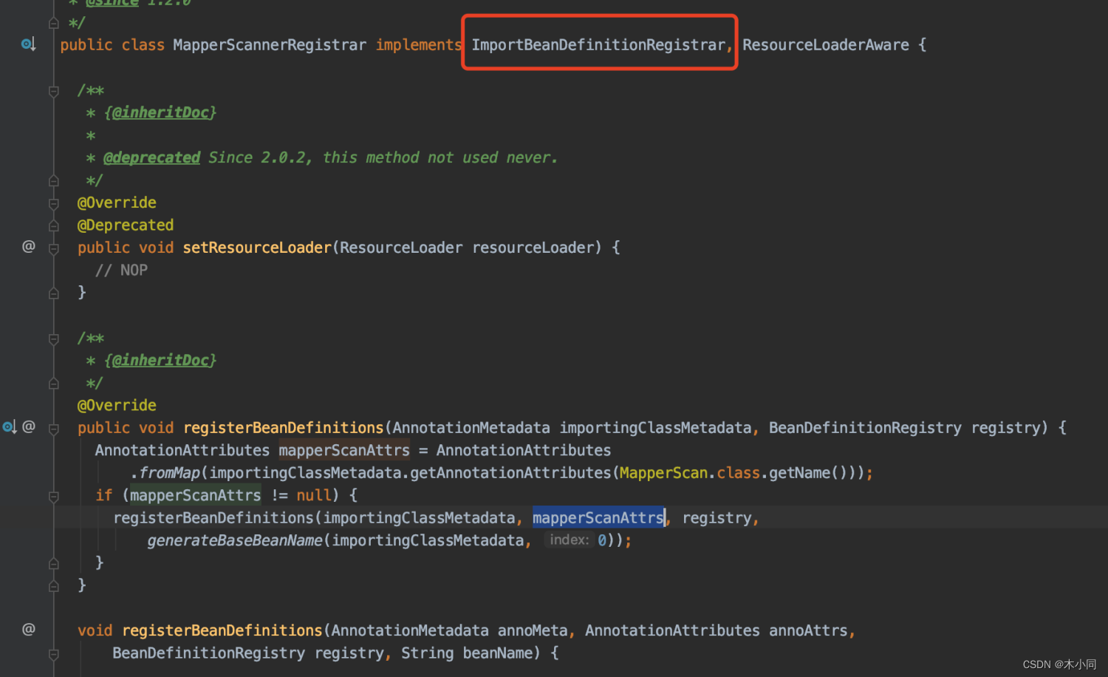Click fold end marker after deprecated Javadoc comment
The image size is (1108, 677).
point(54,180)
